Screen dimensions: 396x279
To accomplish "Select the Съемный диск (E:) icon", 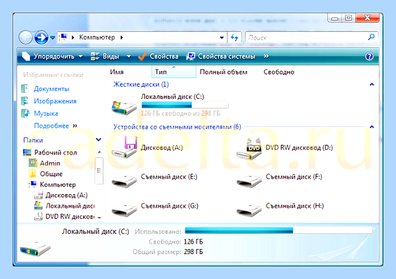I will [x=124, y=181].
